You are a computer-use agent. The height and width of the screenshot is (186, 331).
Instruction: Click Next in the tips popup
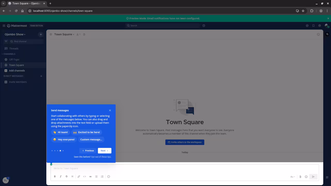[104, 151]
